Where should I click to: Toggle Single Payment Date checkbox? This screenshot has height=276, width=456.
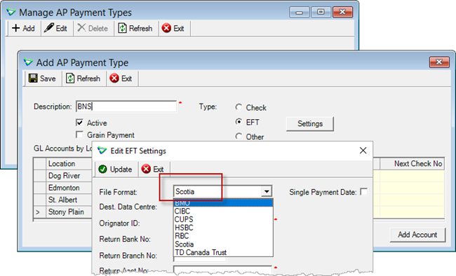(363, 192)
